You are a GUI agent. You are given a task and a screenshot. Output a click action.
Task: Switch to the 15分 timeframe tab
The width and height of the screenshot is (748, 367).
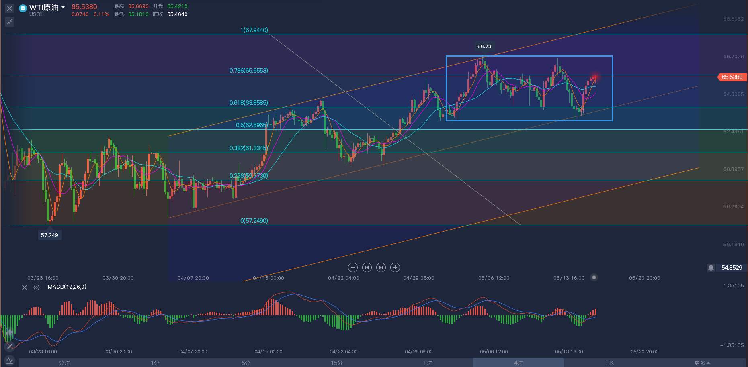[x=337, y=363]
